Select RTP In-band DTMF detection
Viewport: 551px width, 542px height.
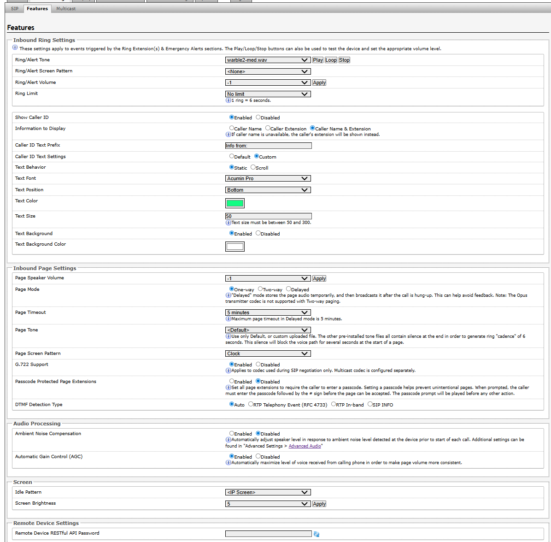(334, 404)
